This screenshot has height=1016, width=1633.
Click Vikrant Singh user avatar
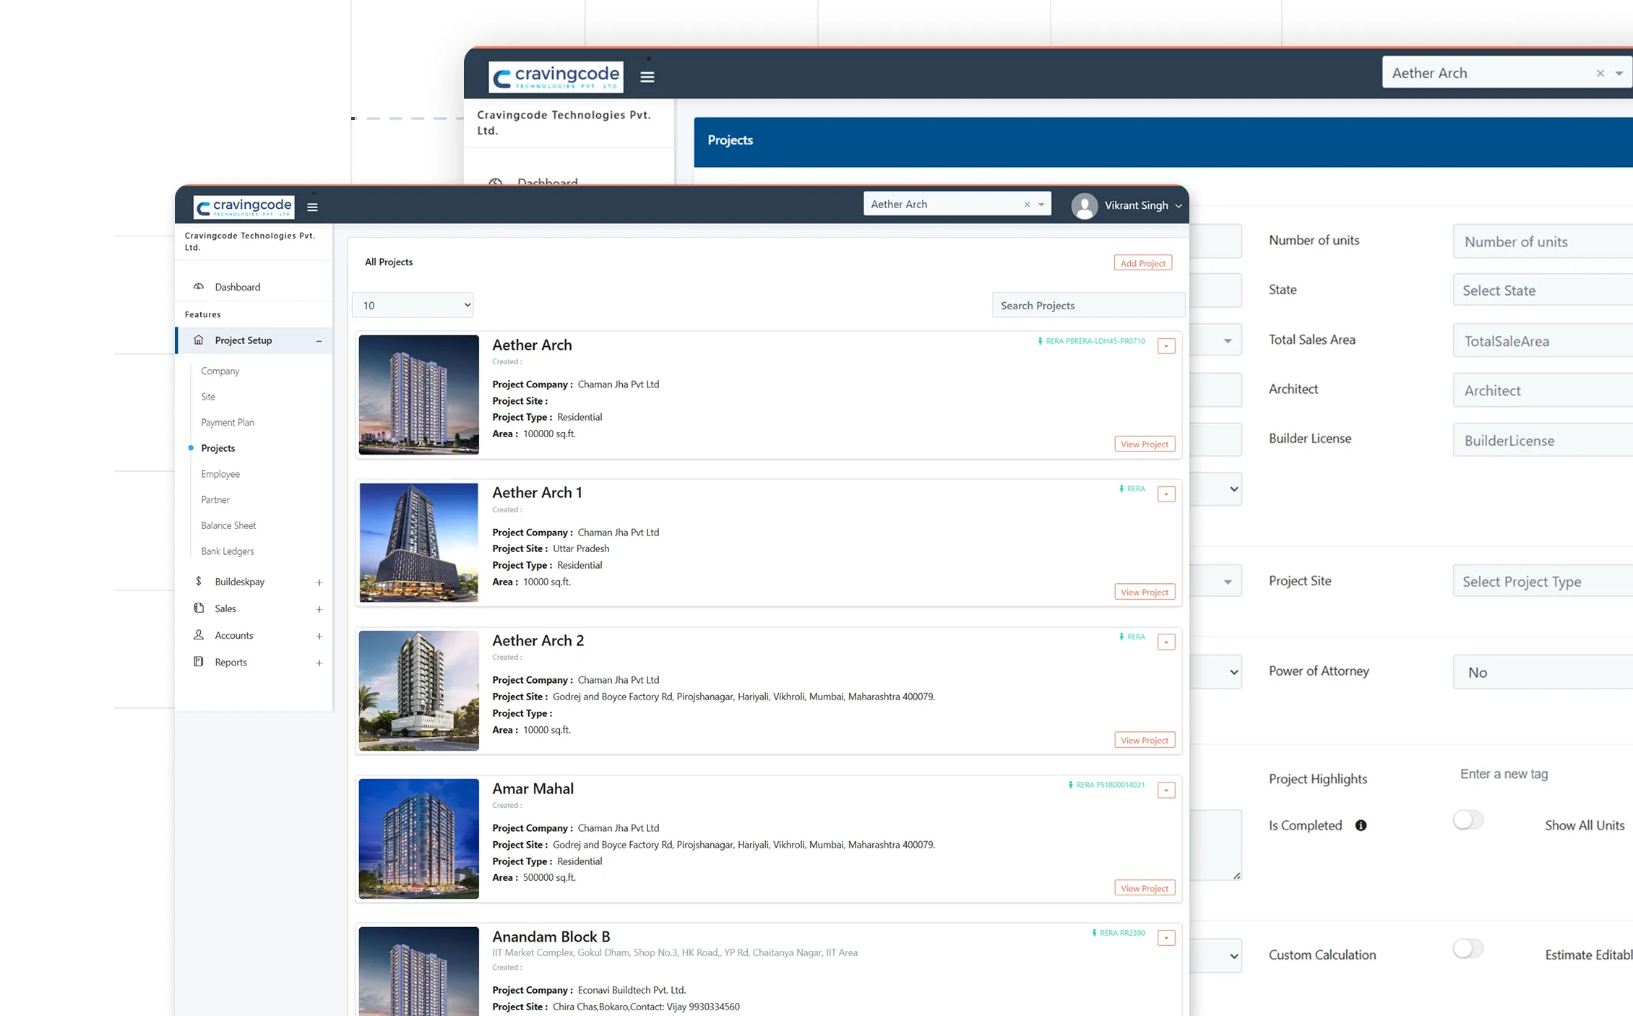pos(1084,206)
